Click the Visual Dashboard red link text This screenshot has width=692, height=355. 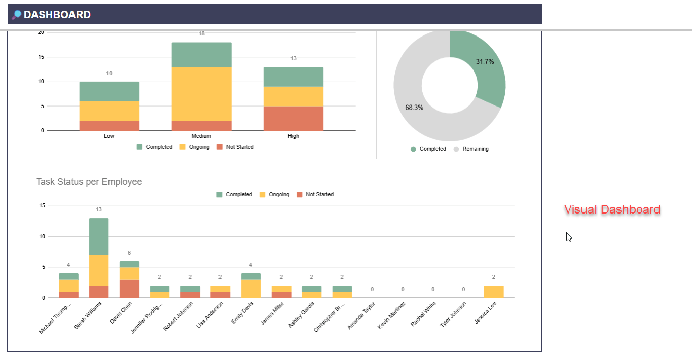pyautogui.click(x=611, y=209)
